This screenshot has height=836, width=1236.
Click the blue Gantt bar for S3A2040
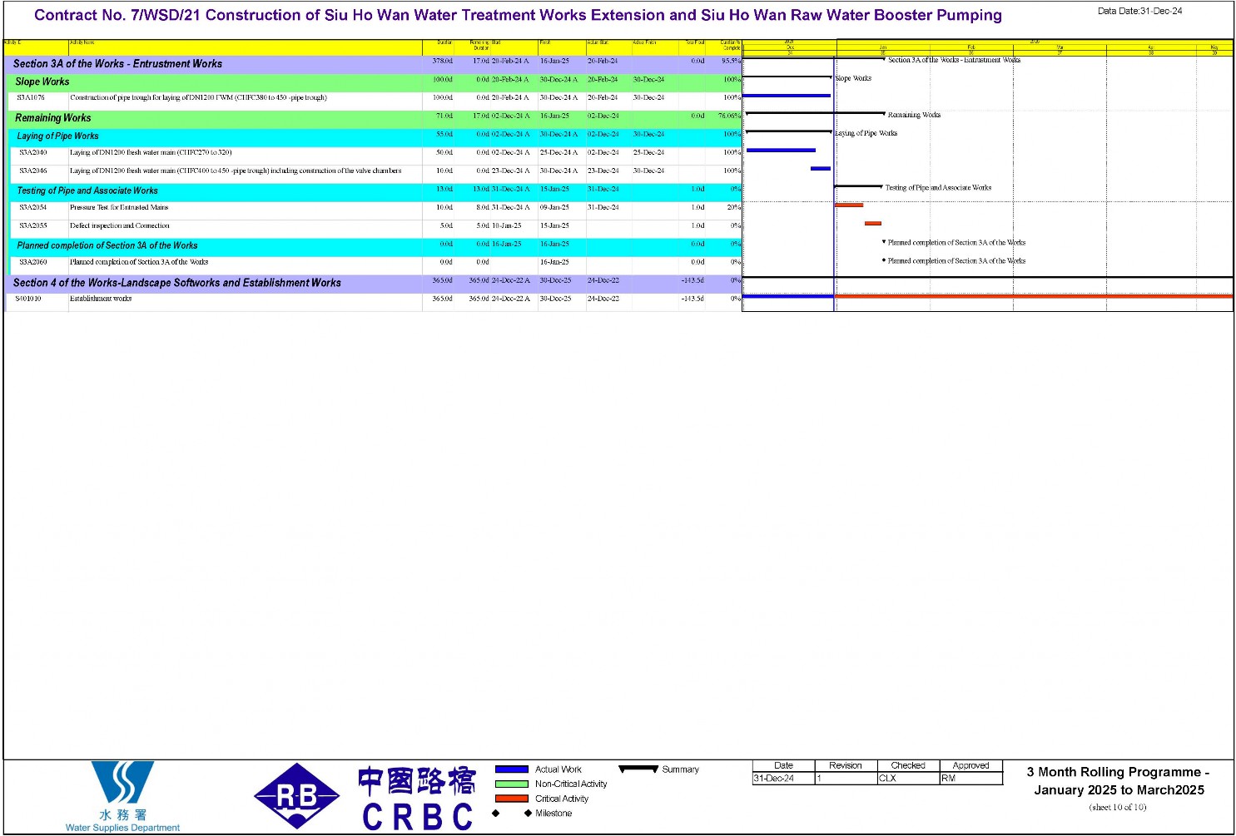(781, 151)
